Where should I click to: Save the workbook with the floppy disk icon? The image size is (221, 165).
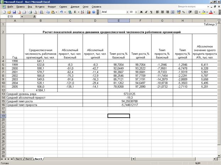coord(14,12)
